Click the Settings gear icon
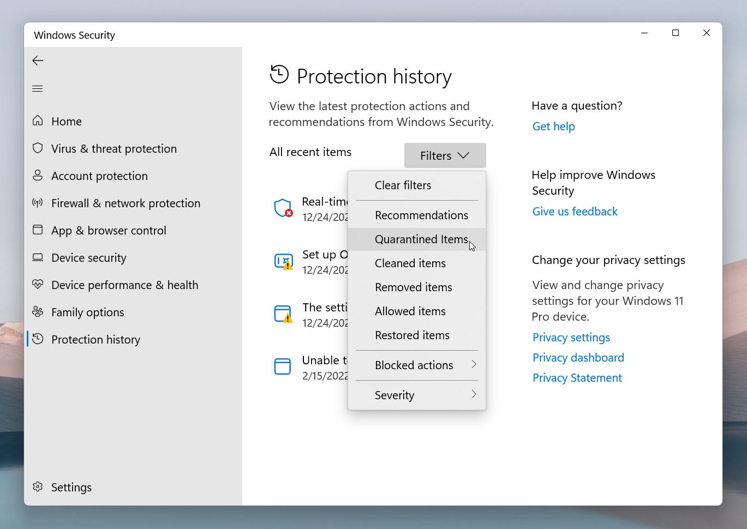Image resolution: width=747 pixels, height=529 pixels. pyautogui.click(x=38, y=486)
